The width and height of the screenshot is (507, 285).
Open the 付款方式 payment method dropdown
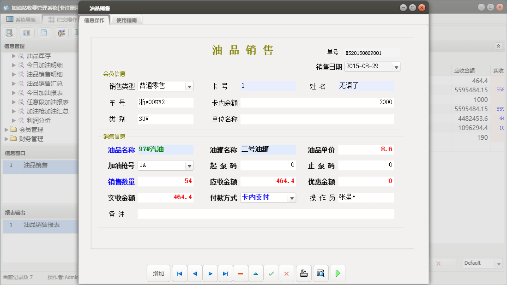pos(290,197)
